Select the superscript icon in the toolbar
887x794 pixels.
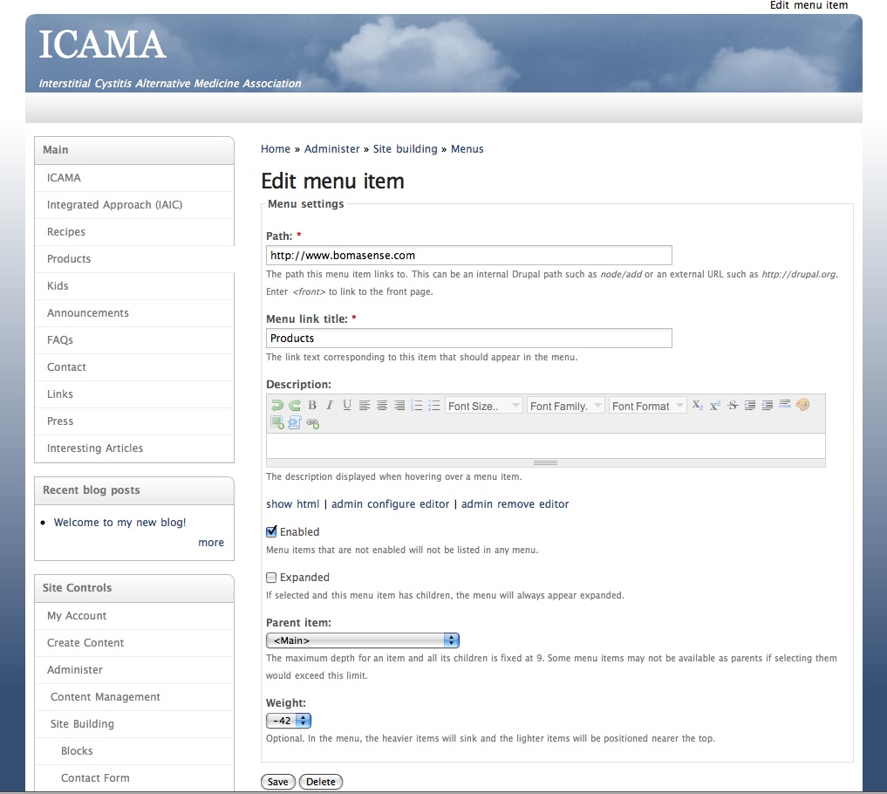714,404
